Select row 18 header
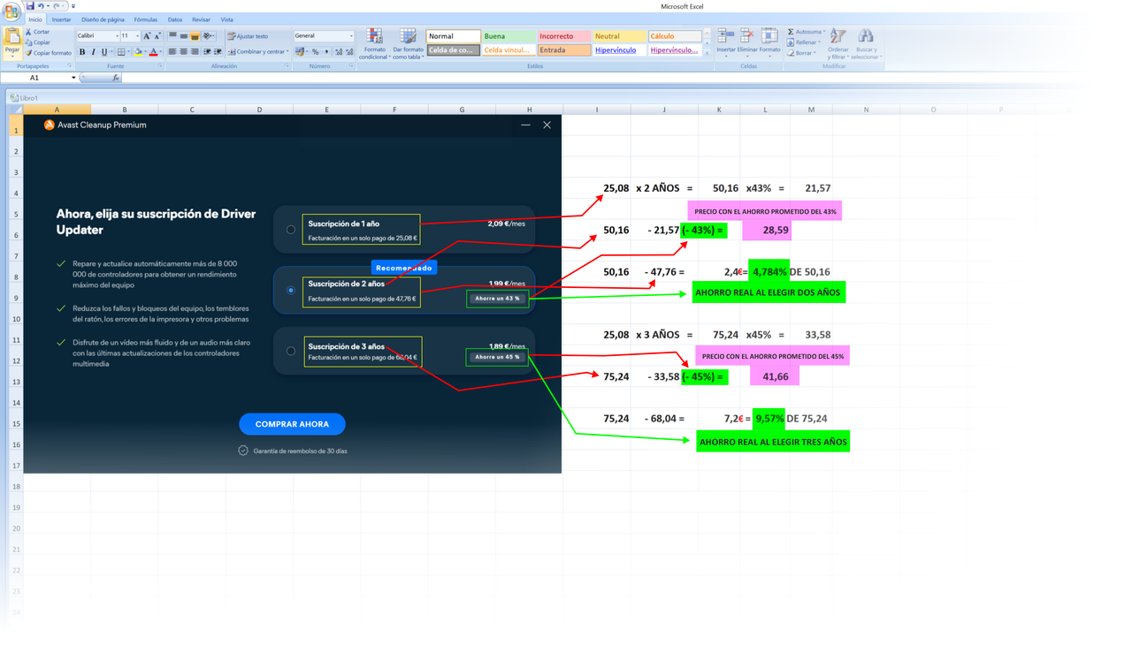Screen dimensions: 1132x667 point(16,487)
